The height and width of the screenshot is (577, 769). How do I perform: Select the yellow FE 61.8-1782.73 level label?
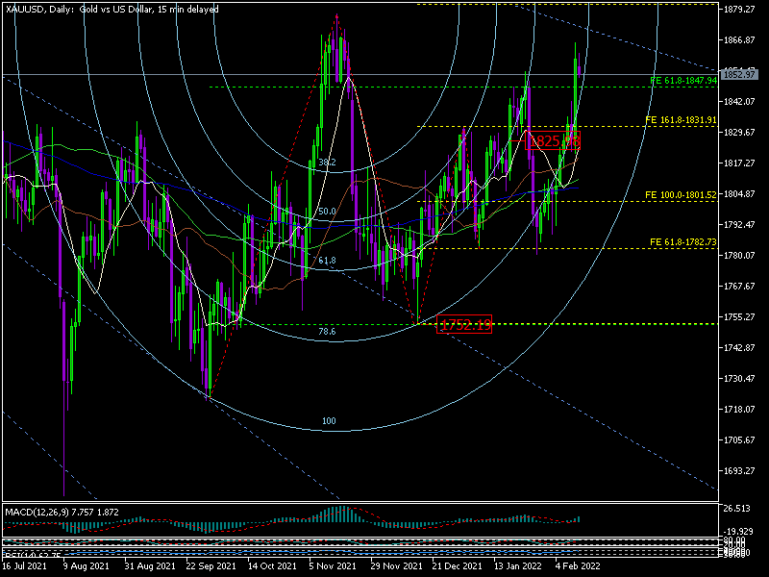coord(683,242)
